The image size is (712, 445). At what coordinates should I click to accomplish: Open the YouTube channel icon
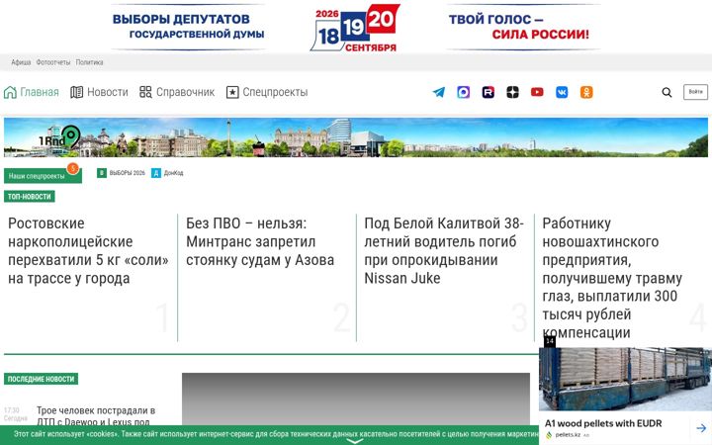[x=537, y=92]
